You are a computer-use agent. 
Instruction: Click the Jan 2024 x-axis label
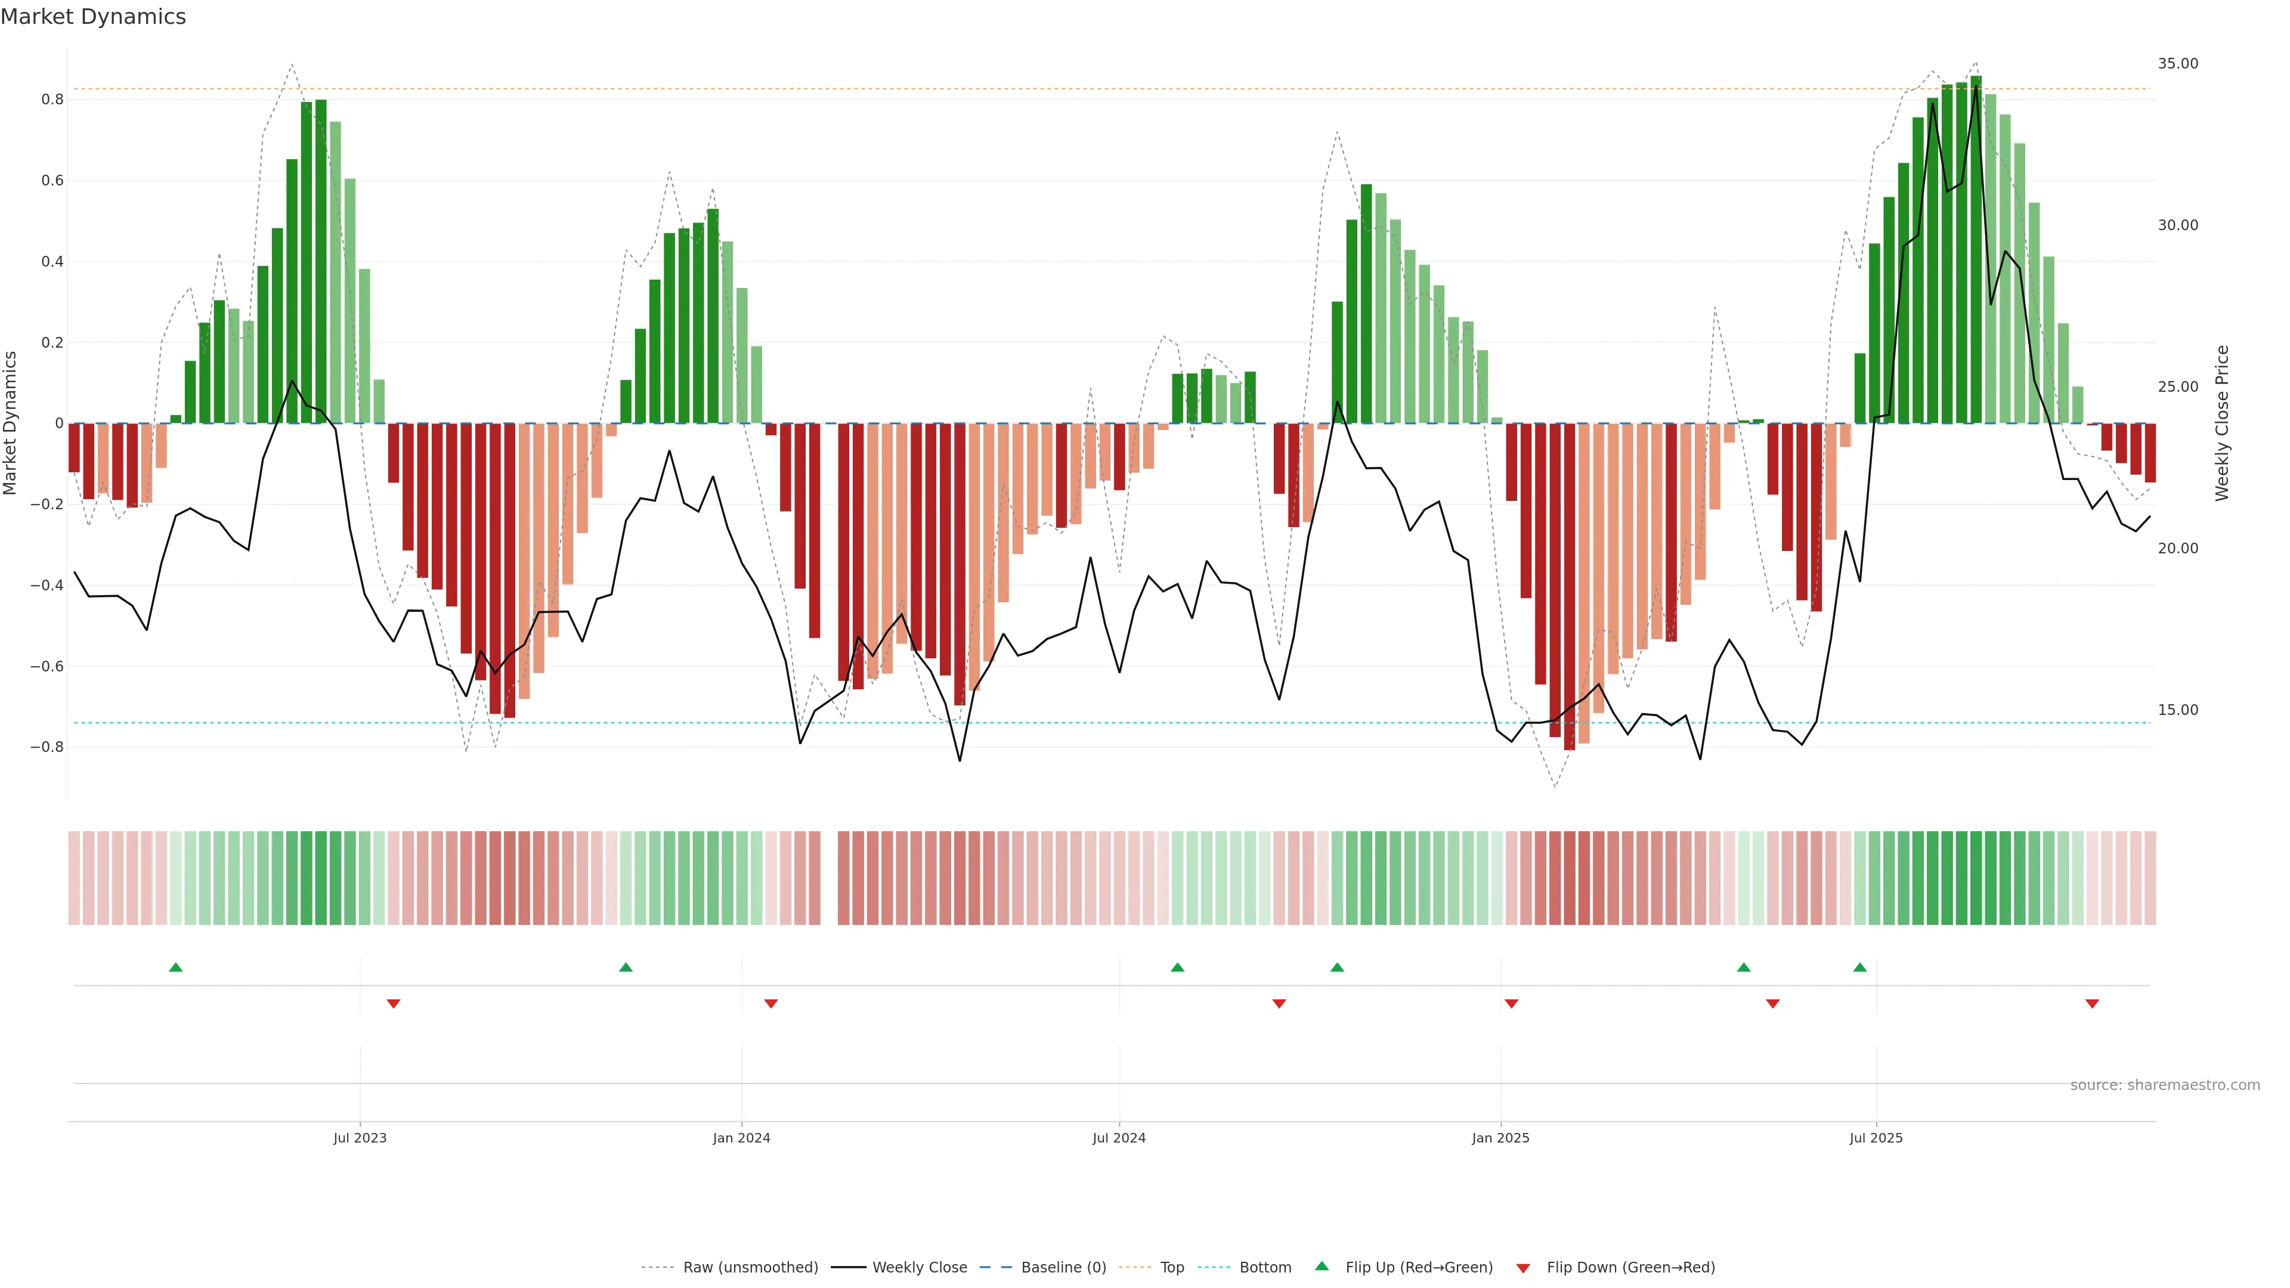tap(741, 1138)
